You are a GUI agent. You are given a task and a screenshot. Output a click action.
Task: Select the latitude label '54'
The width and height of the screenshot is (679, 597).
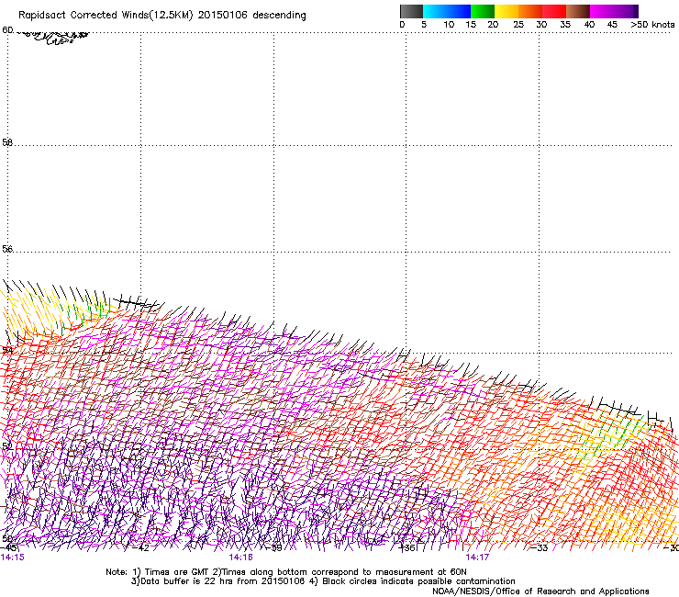pyautogui.click(x=7, y=350)
